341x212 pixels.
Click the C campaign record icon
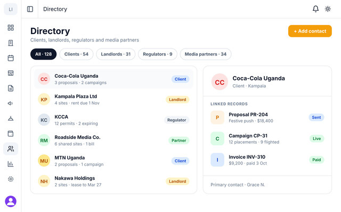pos(217,138)
